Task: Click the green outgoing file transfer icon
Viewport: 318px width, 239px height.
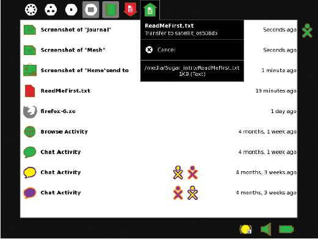Action: [150, 10]
